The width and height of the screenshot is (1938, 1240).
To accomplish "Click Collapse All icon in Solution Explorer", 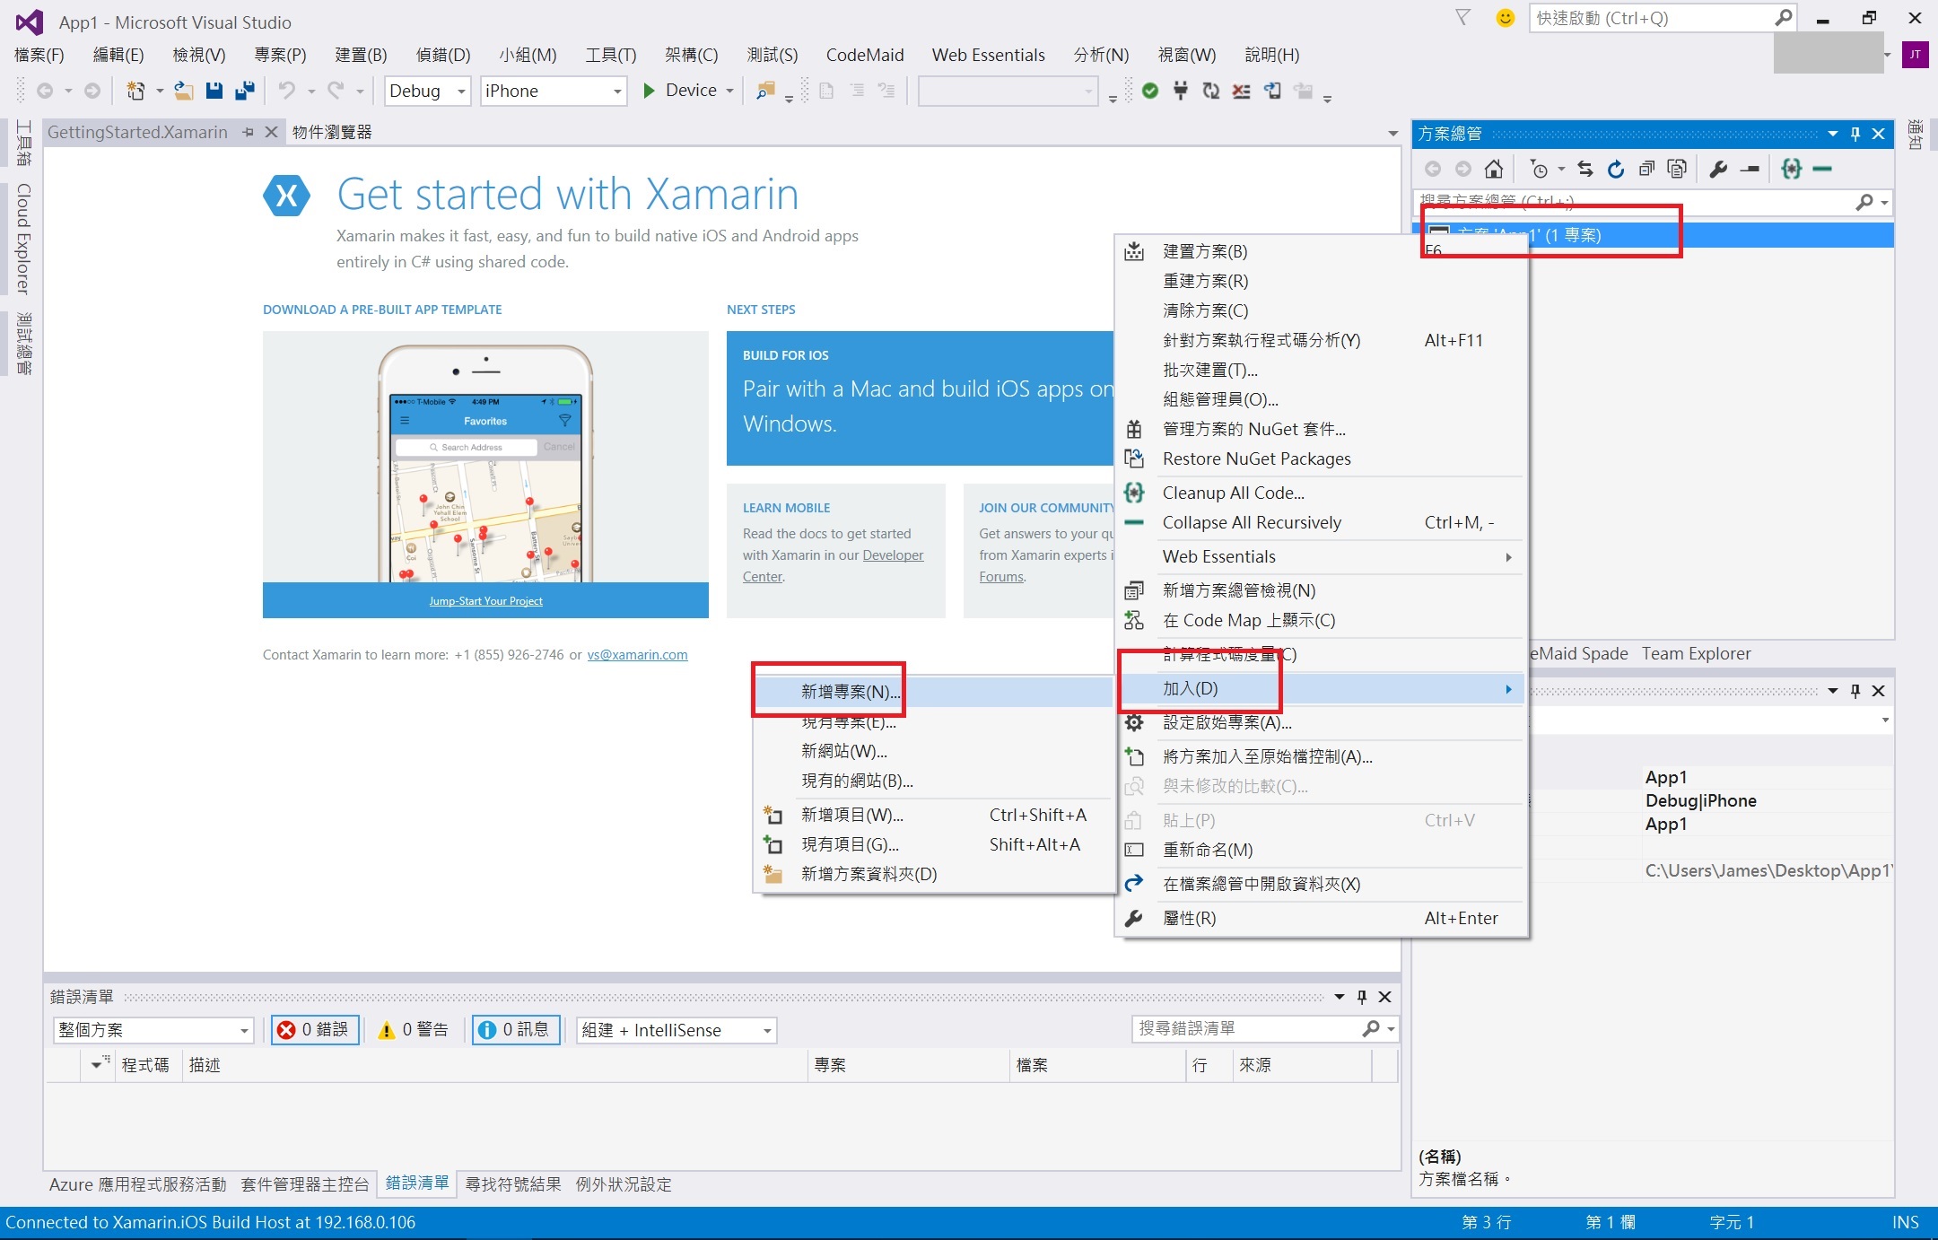I will [x=1646, y=169].
